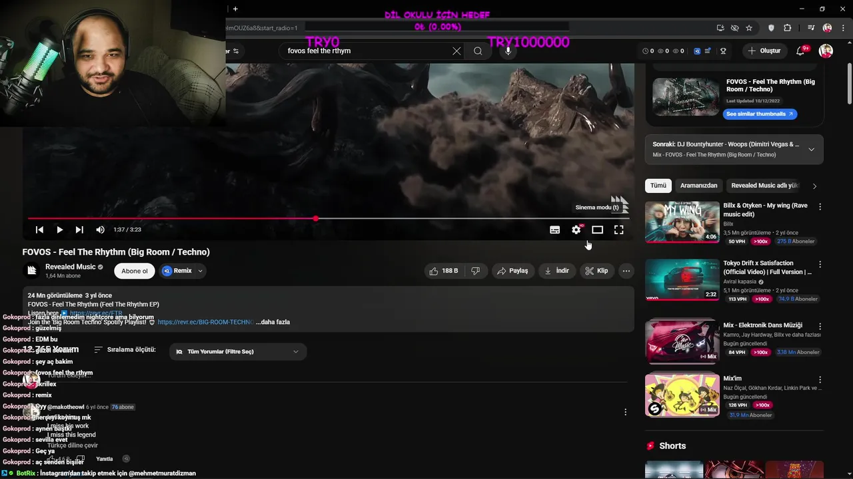This screenshot has height=479, width=853.
Task: Dislike the video
Action: 475,271
